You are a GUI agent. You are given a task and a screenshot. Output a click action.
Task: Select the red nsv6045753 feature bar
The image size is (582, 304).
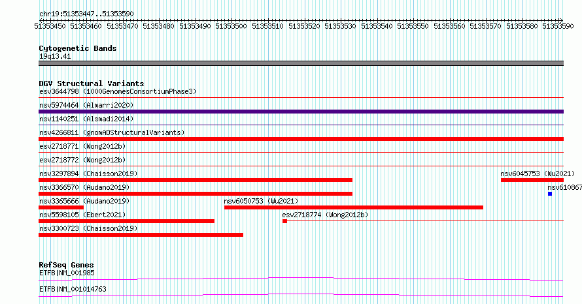(x=532, y=180)
